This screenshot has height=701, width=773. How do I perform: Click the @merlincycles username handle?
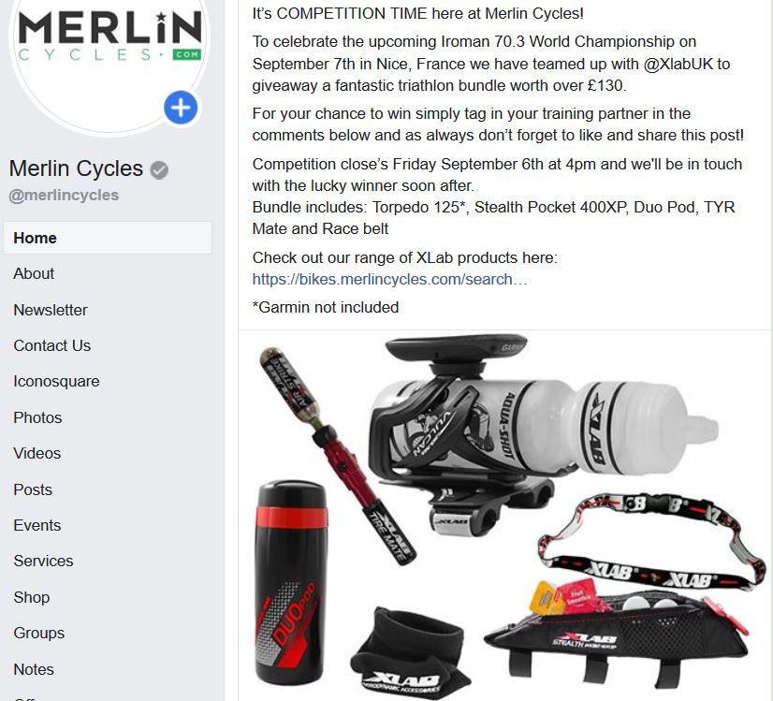click(x=64, y=196)
